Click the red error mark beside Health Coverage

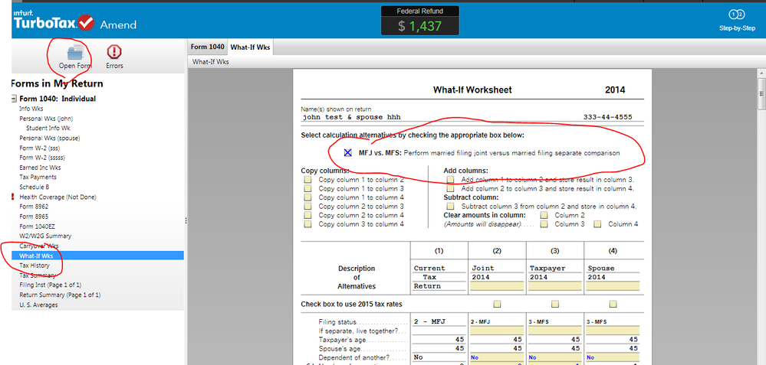[13, 197]
